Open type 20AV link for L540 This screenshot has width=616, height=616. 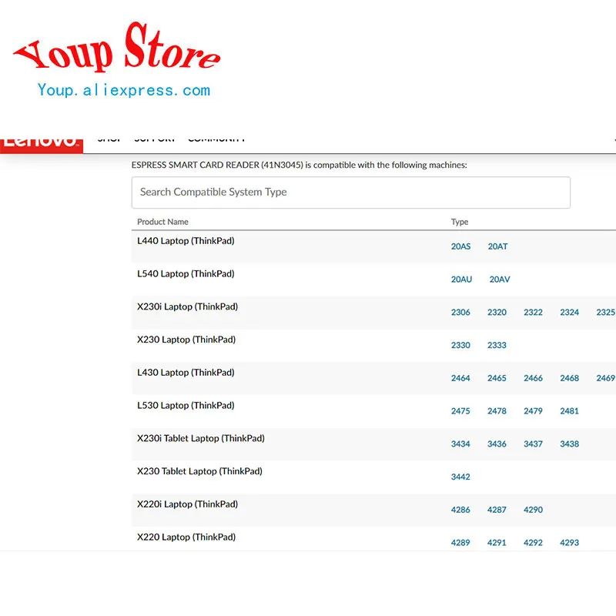point(499,280)
